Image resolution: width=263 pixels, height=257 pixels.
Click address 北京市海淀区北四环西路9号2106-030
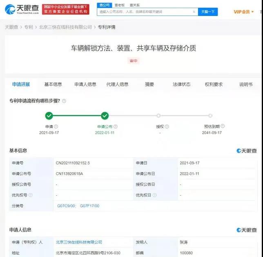coord(88,253)
